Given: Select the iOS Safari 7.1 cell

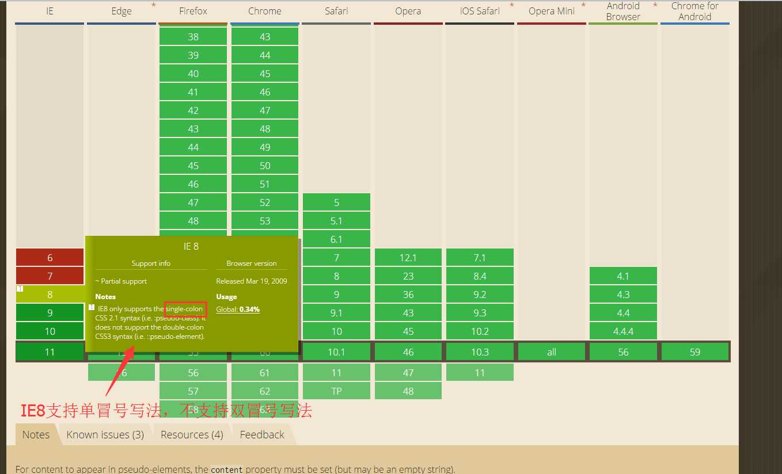Looking at the screenshot, I should pyautogui.click(x=480, y=258).
